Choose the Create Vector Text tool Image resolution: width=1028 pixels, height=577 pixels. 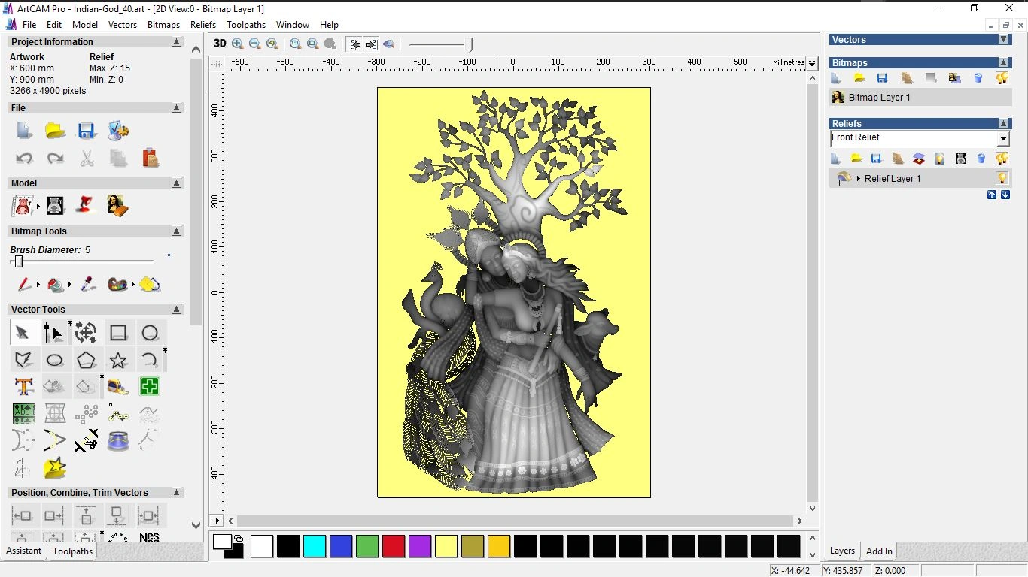point(23,387)
